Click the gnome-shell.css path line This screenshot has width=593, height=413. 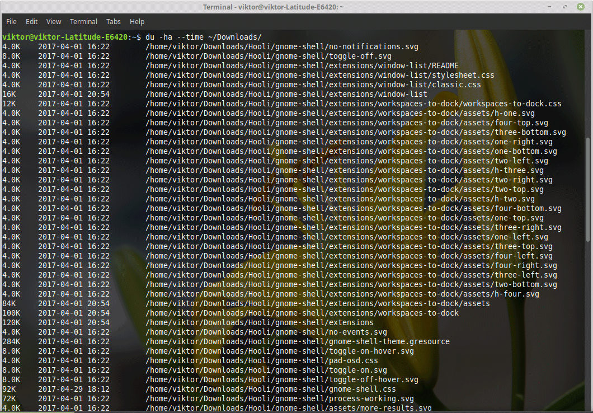pos(271,389)
